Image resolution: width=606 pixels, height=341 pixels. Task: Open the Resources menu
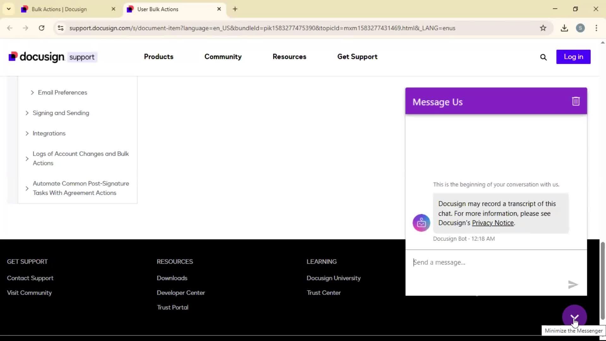pos(289,57)
